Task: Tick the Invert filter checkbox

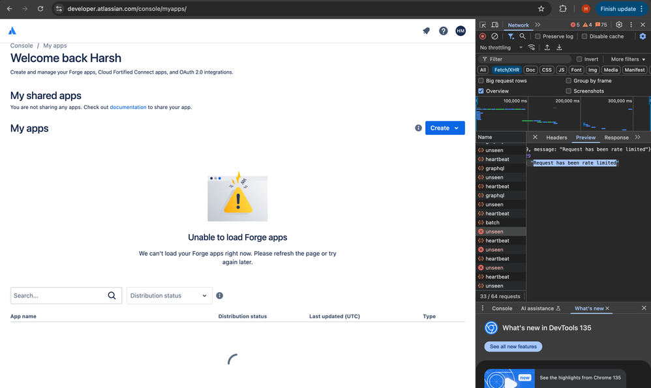Action: [579, 59]
